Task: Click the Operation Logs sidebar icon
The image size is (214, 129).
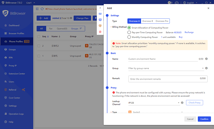Action: coord(6,114)
